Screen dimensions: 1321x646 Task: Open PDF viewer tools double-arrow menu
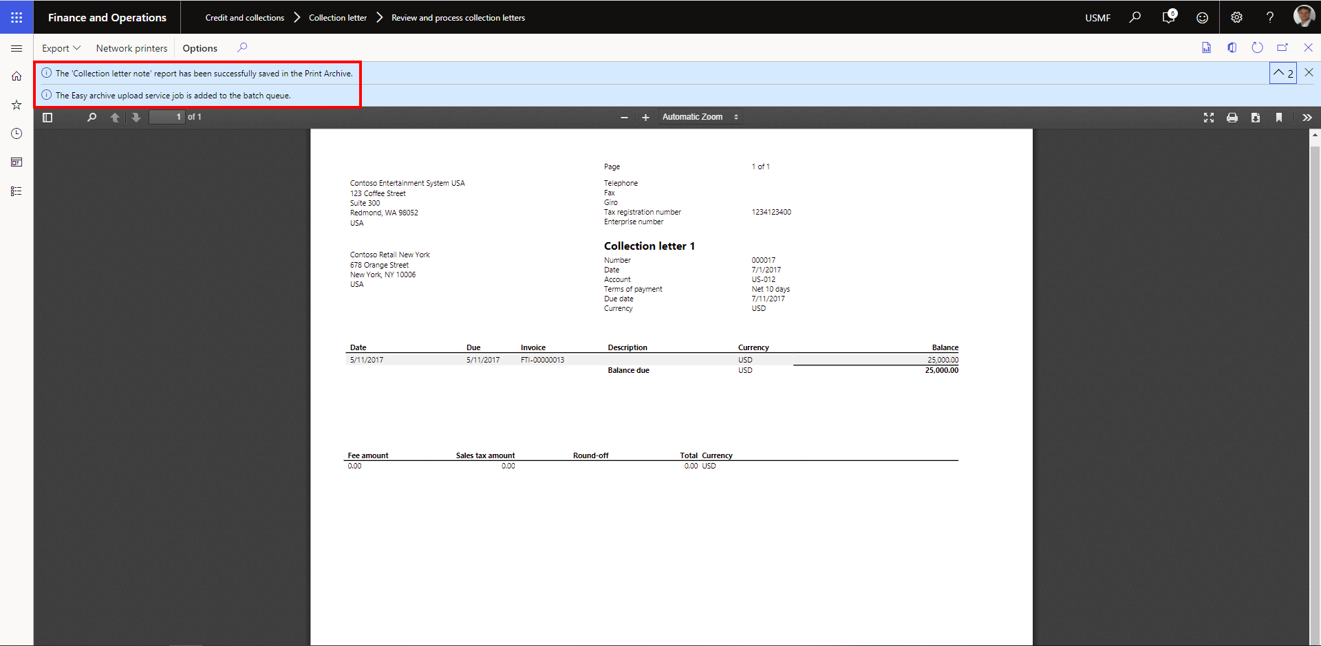pos(1307,118)
